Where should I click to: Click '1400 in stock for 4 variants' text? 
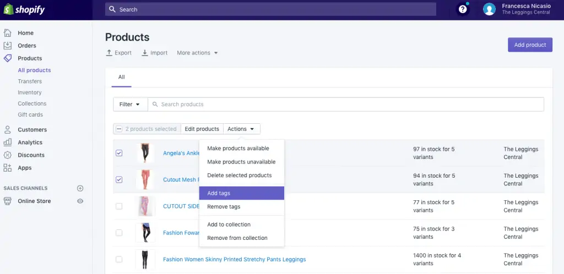click(x=437, y=259)
